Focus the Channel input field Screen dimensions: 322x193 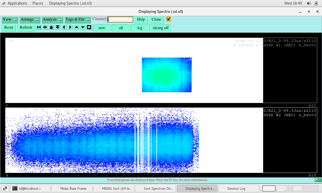click(120, 20)
